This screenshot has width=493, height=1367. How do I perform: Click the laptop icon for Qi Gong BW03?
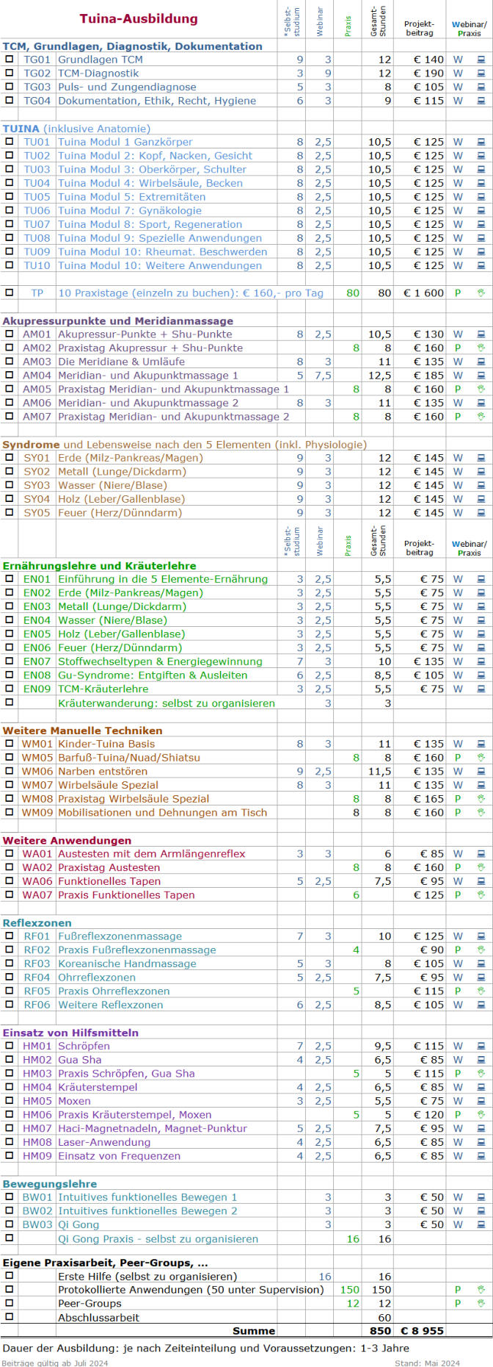coord(481,1224)
